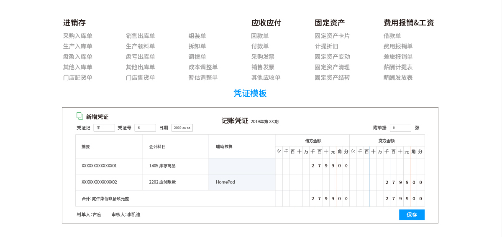Select 固定资产卡片 link
This screenshot has height=237, width=502.
(x=332, y=36)
